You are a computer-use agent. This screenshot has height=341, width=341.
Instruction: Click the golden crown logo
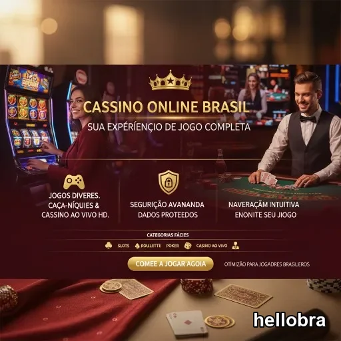point(170,80)
